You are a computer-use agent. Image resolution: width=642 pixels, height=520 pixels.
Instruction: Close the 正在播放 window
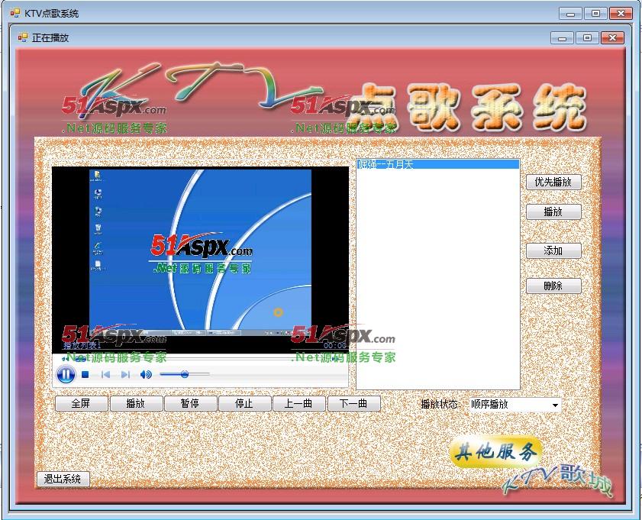[612, 37]
